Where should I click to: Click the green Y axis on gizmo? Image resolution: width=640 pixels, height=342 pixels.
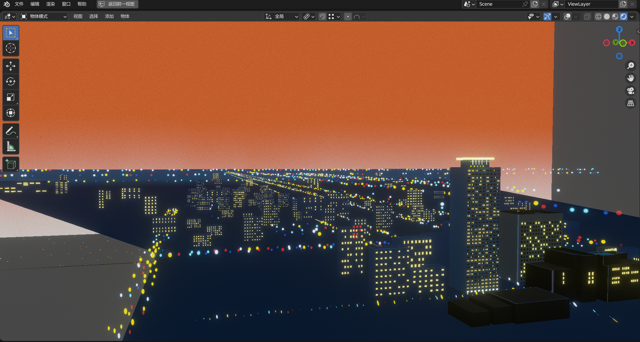[615, 42]
